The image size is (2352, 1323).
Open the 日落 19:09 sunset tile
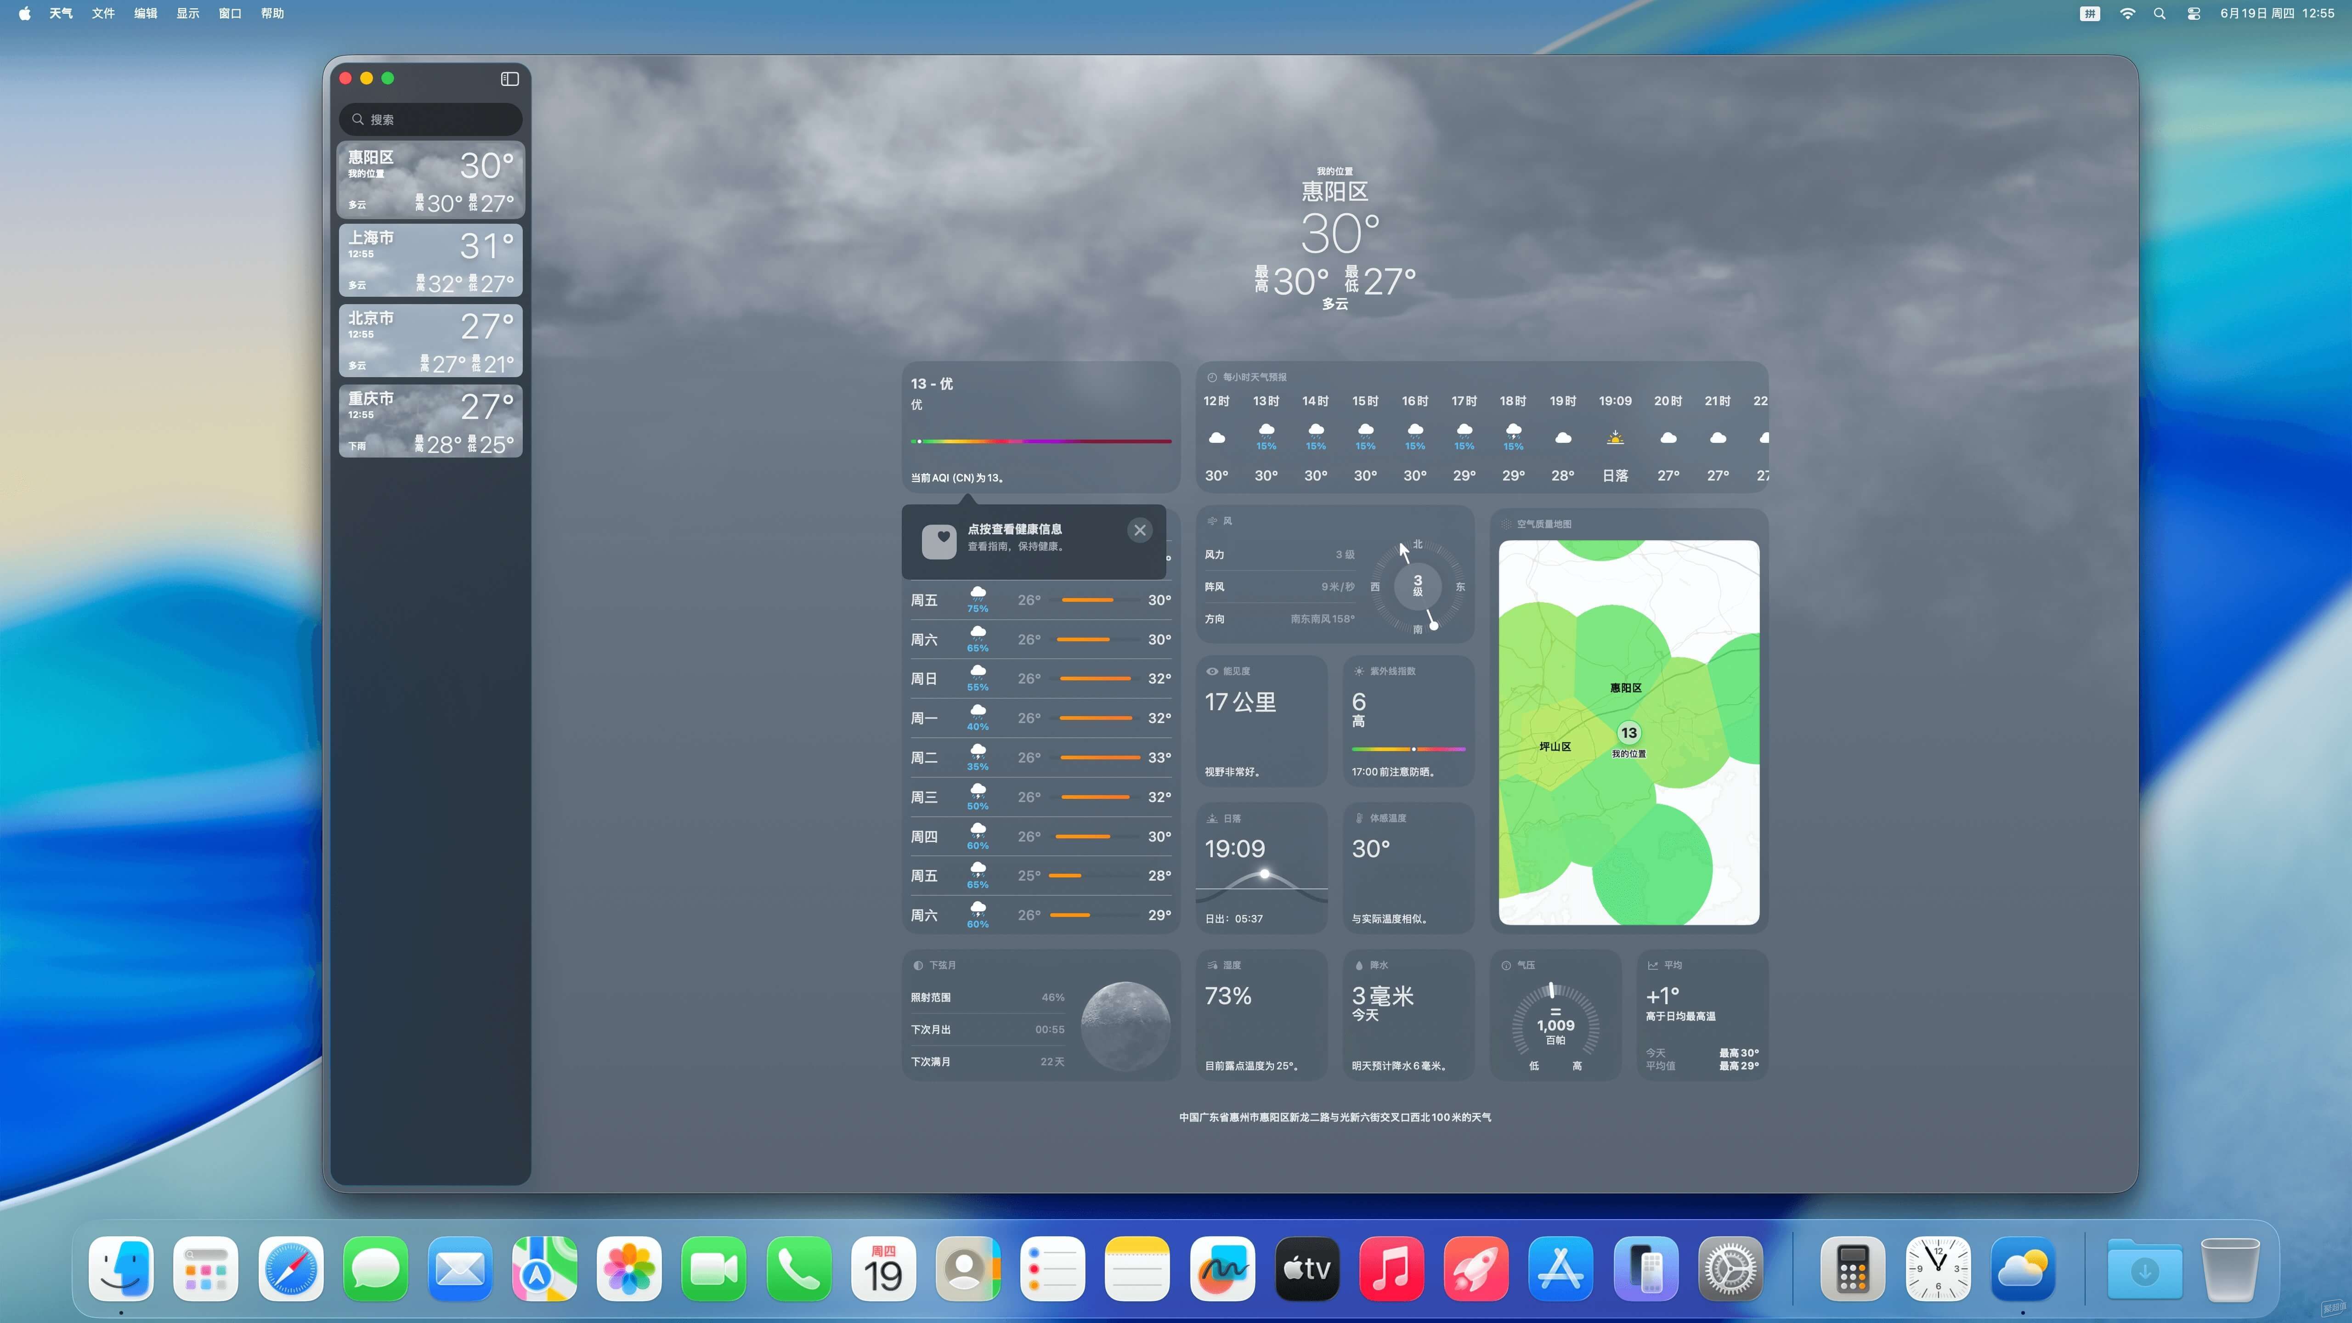tap(1261, 867)
